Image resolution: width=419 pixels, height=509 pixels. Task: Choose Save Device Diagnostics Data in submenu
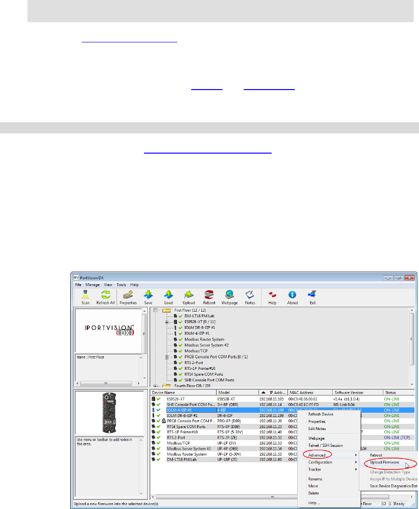[x=389, y=486]
